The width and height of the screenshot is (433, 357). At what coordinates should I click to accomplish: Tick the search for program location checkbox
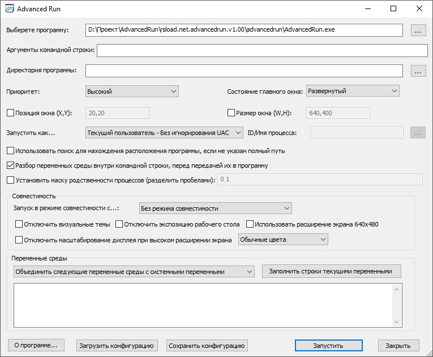click(11, 150)
